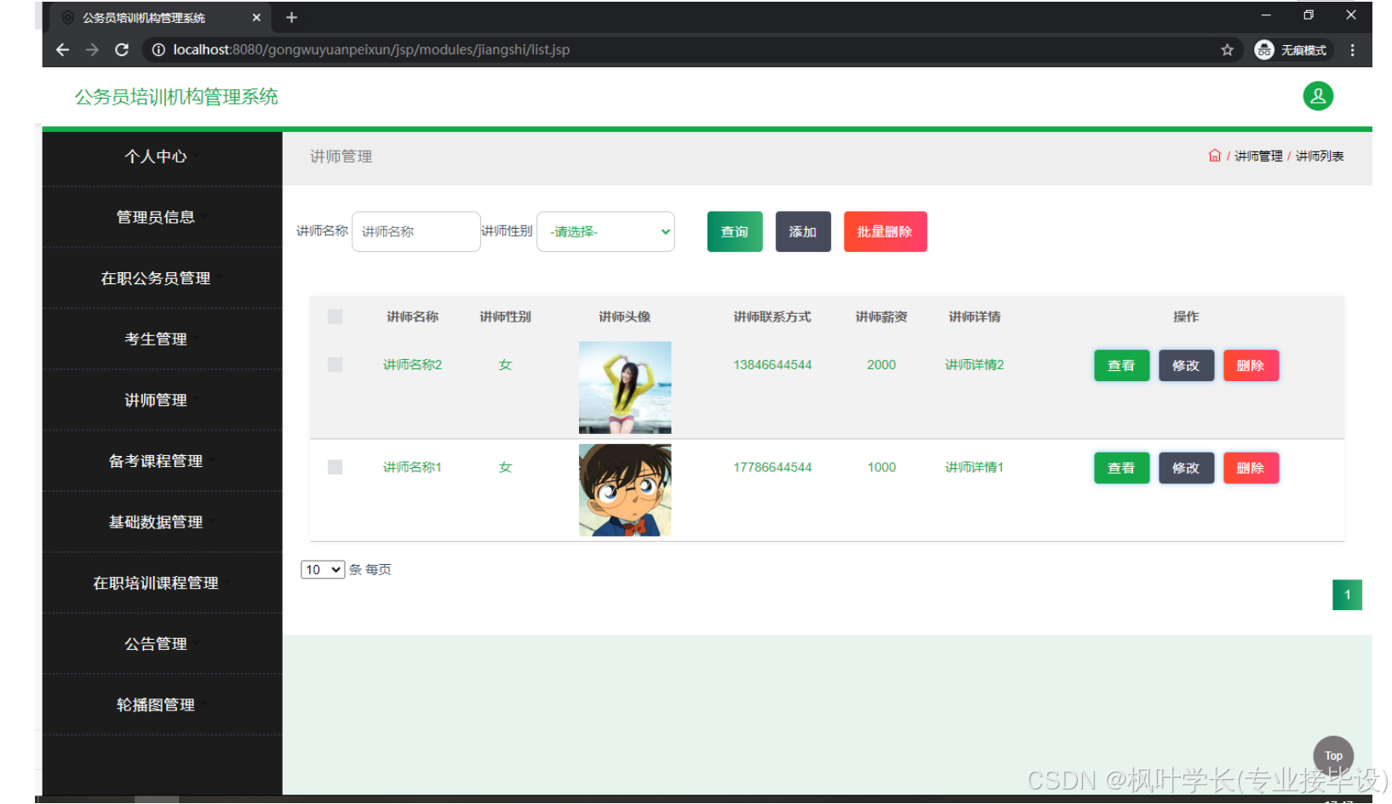Click salary value 2000
Screen dimensions: 1392x804
pyautogui.click(x=881, y=364)
